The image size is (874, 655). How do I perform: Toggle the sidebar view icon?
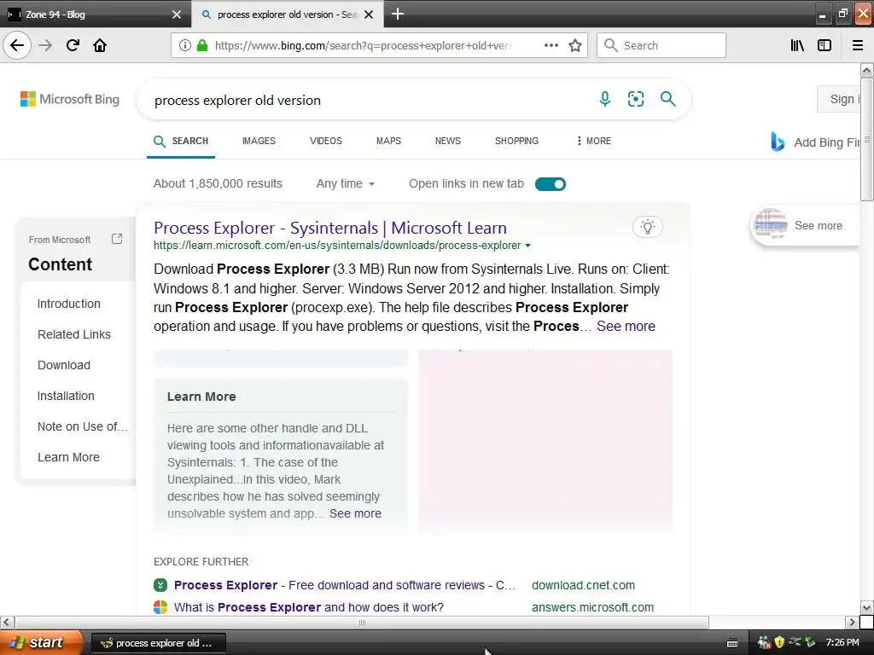pyautogui.click(x=824, y=45)
